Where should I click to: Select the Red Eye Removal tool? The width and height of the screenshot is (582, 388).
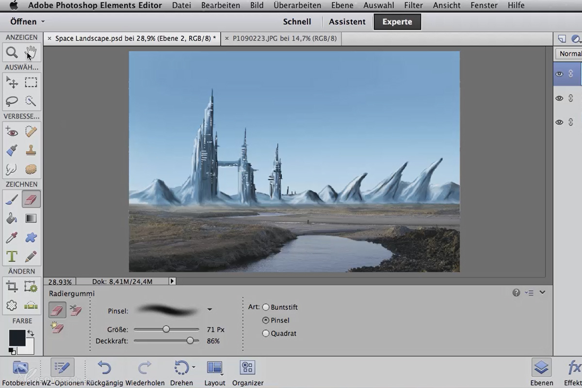(x=12, y=131)
